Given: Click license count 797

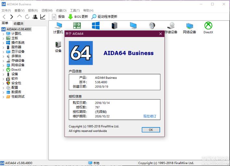Looking at the screenshot, I should coord(97,107).
